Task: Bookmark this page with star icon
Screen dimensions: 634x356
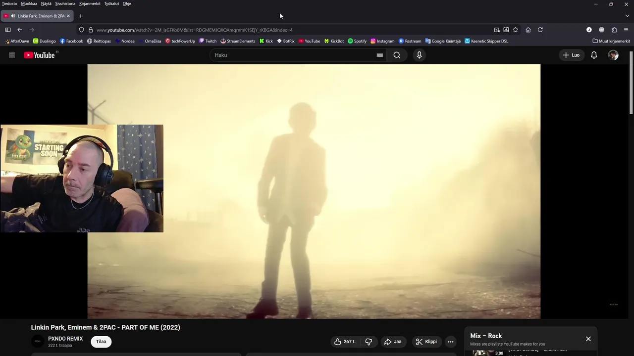Action: pos(516,30)
